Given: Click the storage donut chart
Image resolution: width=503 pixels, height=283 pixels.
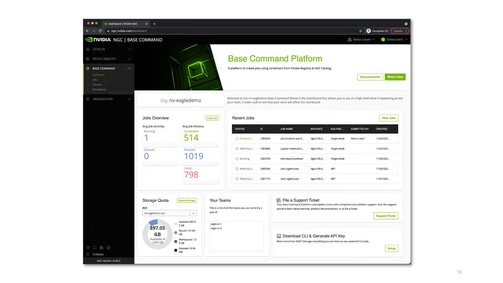Looking at the screenshot, I should point(157,234).
